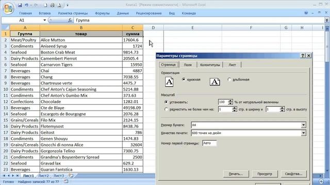
Task: Select column B header
Action: [81, 28]
